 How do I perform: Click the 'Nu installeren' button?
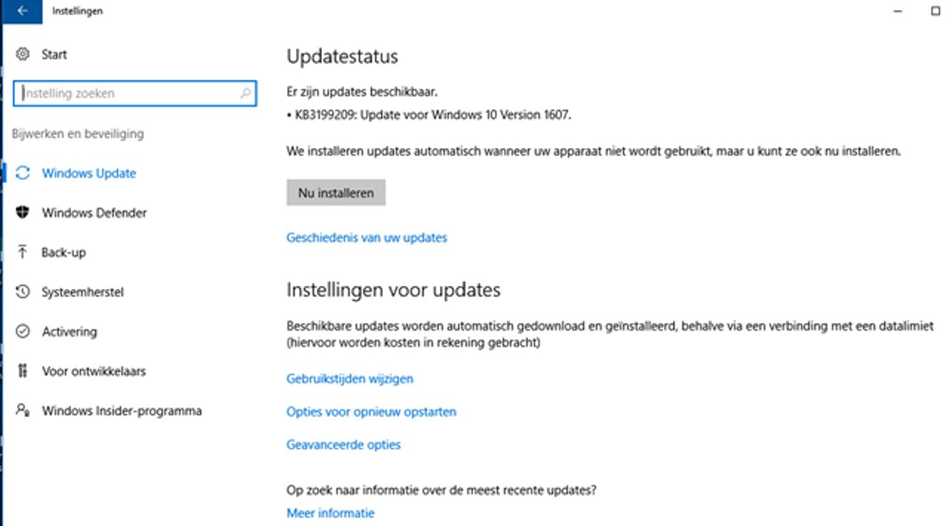(x=336, y=193)
